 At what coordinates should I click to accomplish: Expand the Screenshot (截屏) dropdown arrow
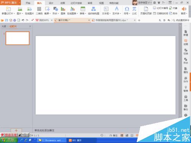50,13
